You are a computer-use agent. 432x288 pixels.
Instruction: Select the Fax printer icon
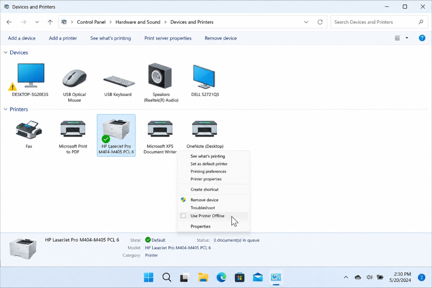point(29,129)
